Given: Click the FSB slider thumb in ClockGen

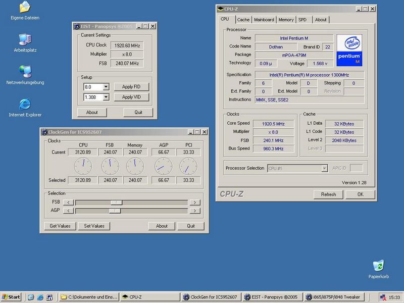Looking at the screenshot, I should coord(116,202).
